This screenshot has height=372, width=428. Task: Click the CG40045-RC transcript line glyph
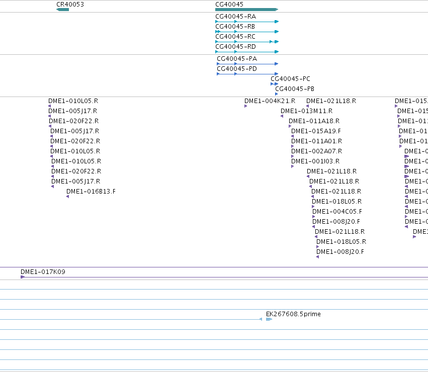(247, 42)
